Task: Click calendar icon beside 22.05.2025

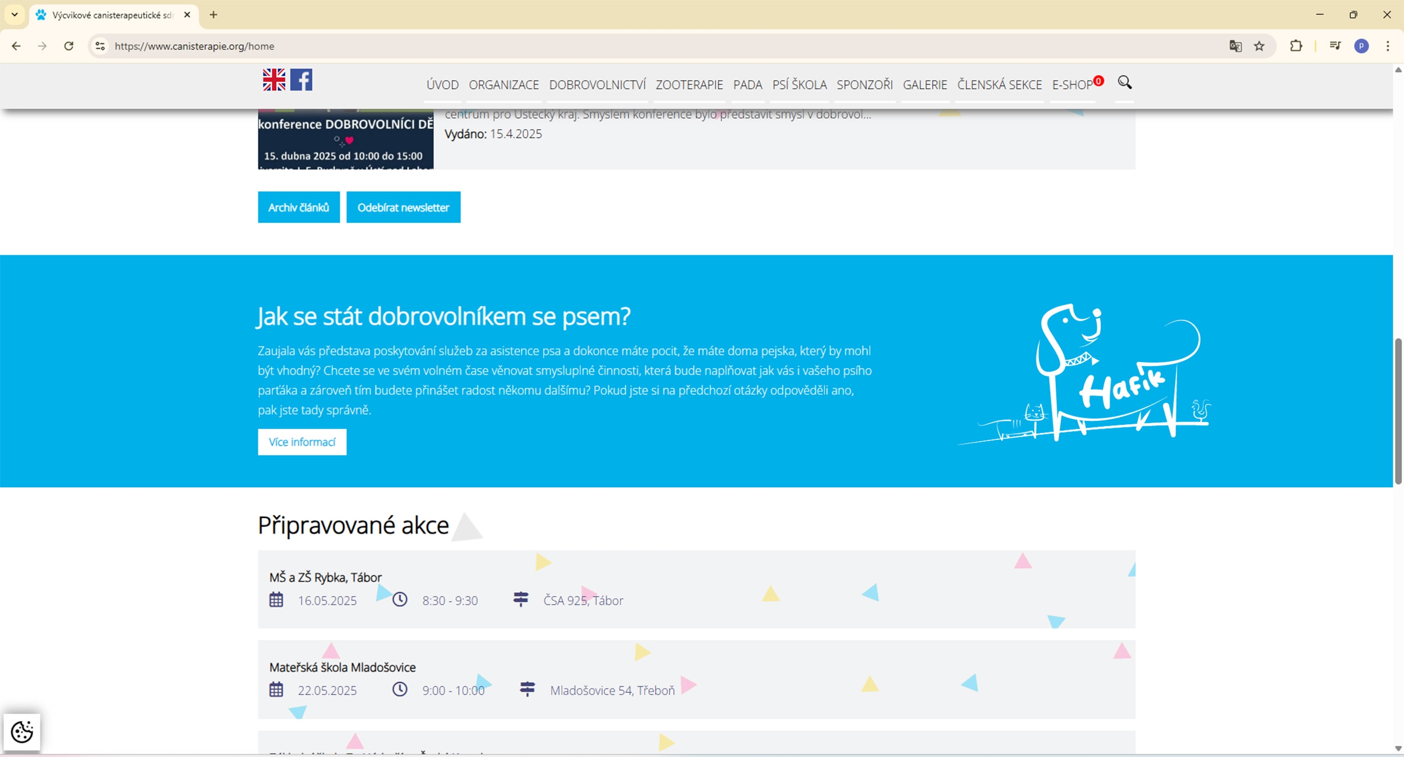Action: pos(276,689)
